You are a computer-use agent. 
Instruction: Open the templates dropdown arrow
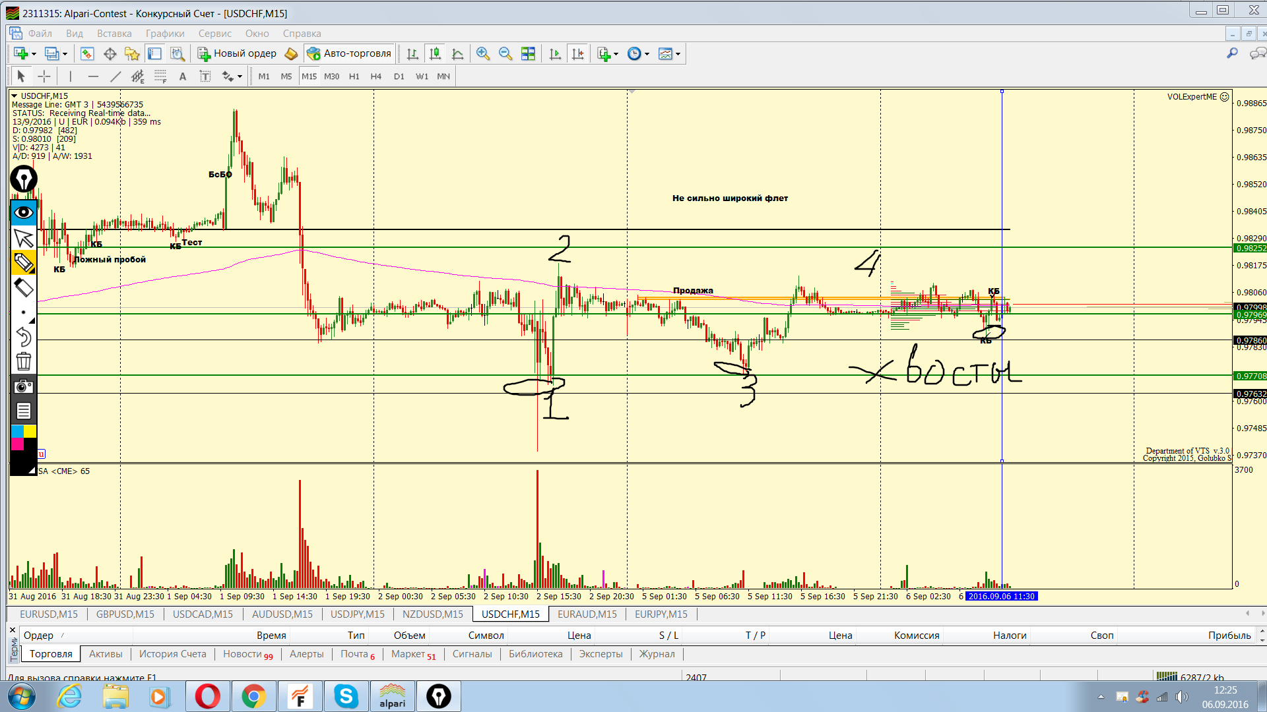678,54
